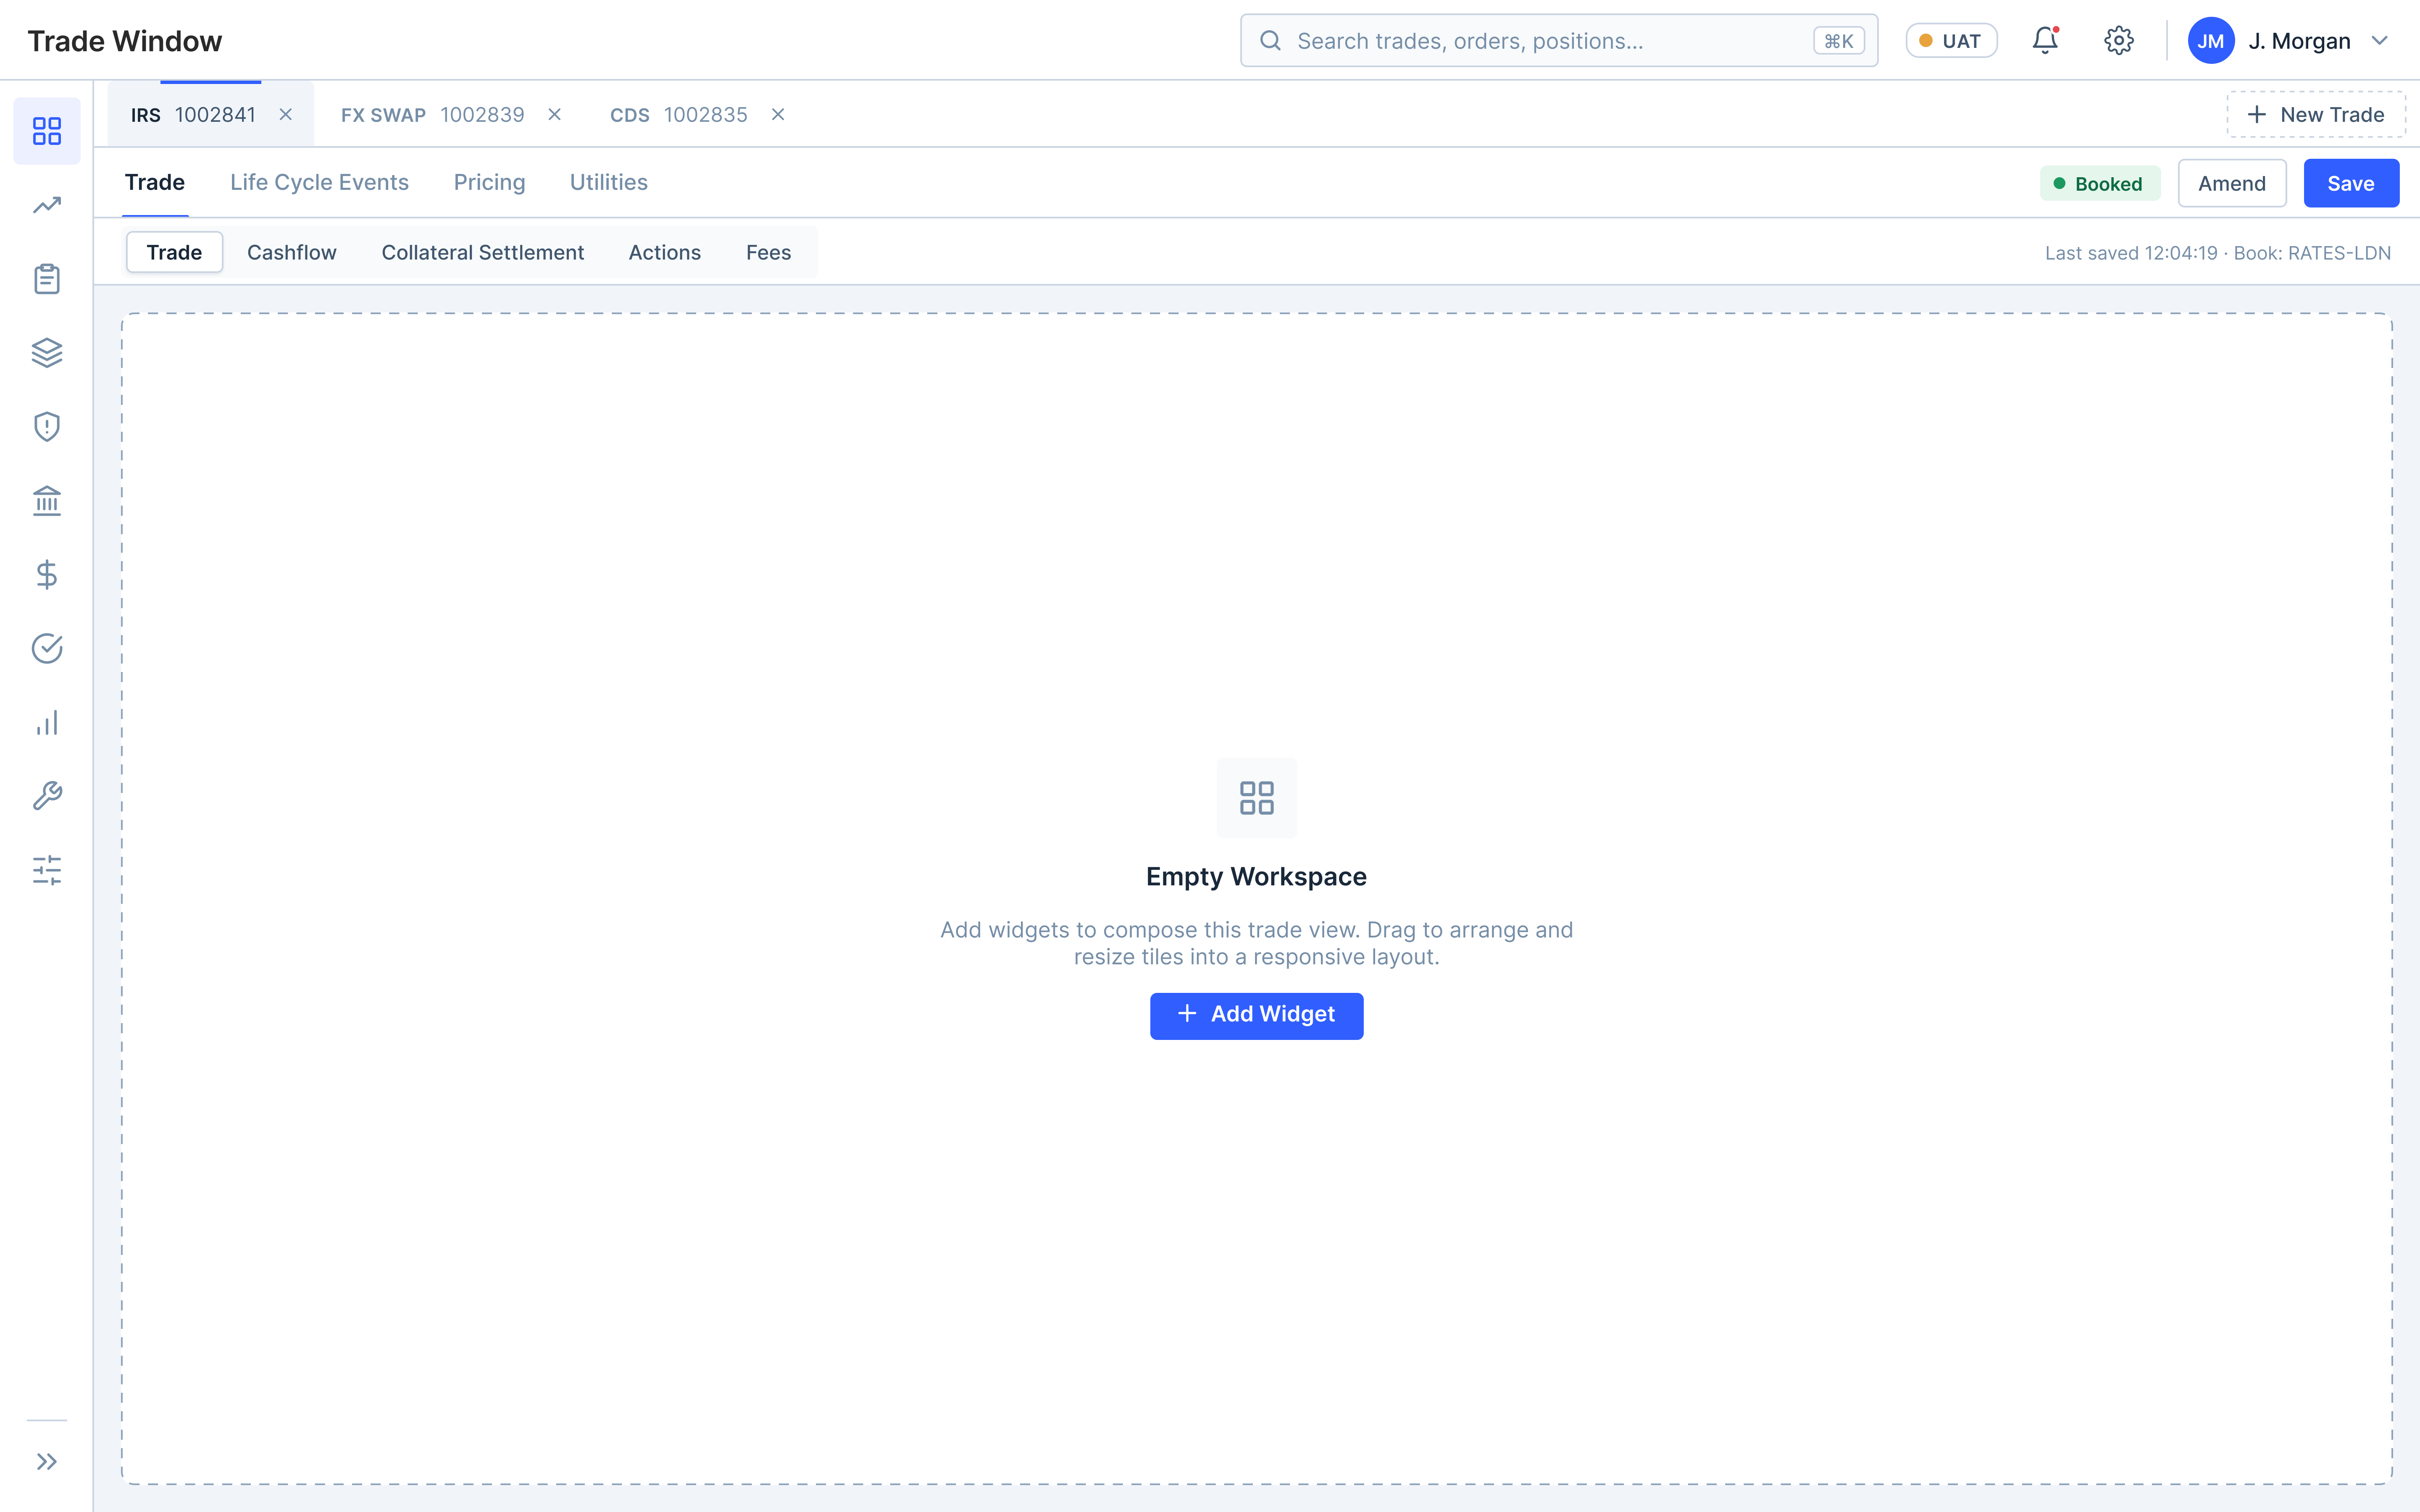Open the Pricing tab
The image size is (2420, 1512).
(x=489, y=183)
